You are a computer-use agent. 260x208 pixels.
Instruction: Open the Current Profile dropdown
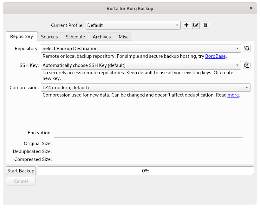pos(133,25)
